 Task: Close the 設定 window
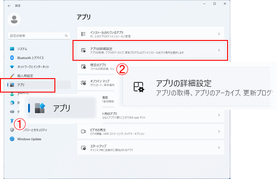tap(225, 4)
